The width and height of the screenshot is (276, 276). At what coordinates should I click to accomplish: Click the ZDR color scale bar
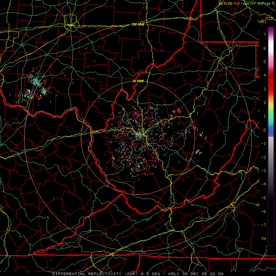[x=271, y=136]
